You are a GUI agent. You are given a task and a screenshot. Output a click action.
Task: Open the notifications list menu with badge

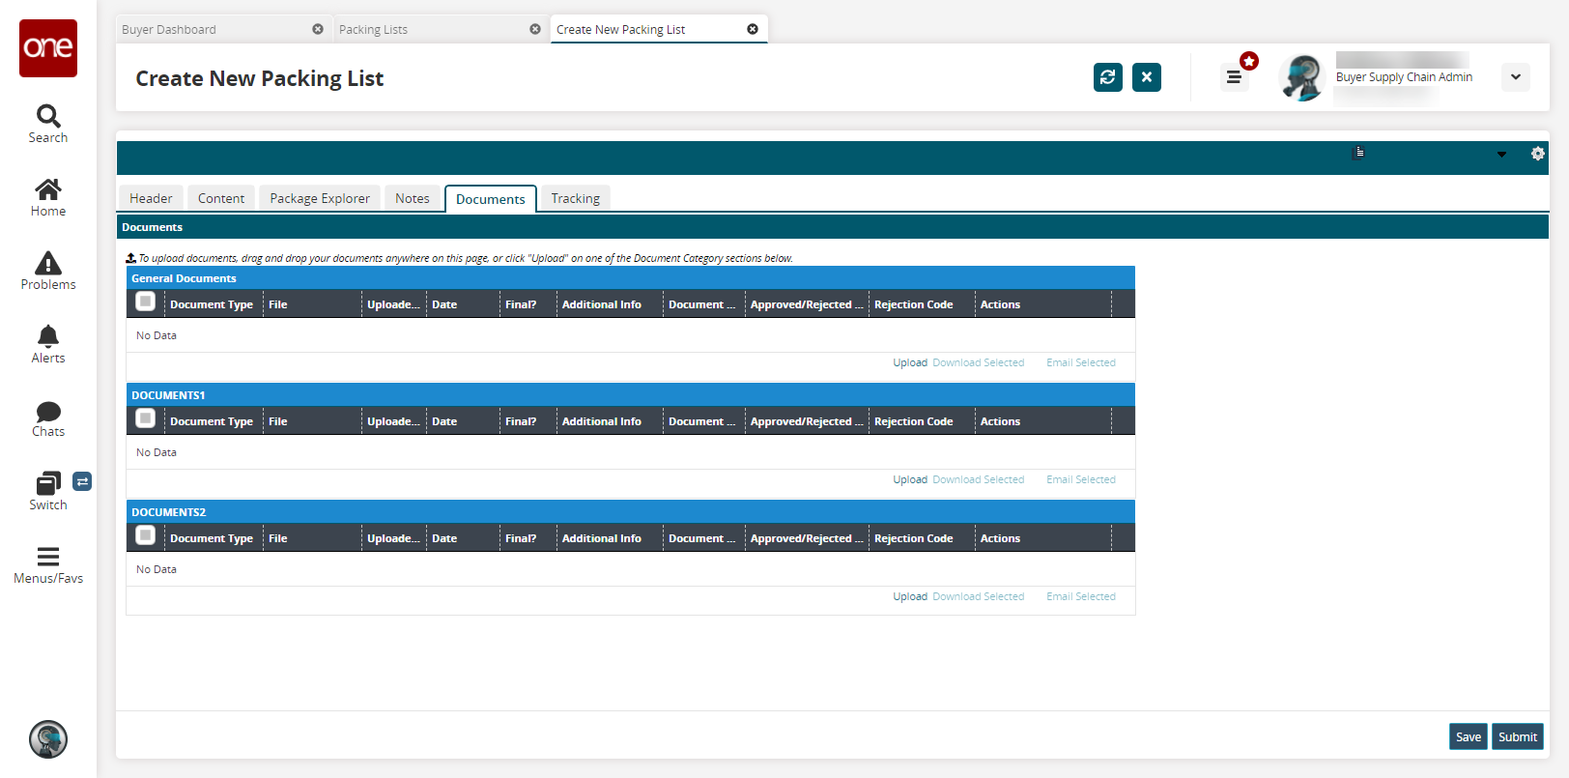pyautogui.click(x=1234, y=77)
